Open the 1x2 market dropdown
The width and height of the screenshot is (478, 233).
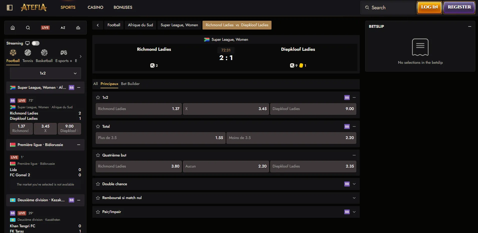(45, 73)
